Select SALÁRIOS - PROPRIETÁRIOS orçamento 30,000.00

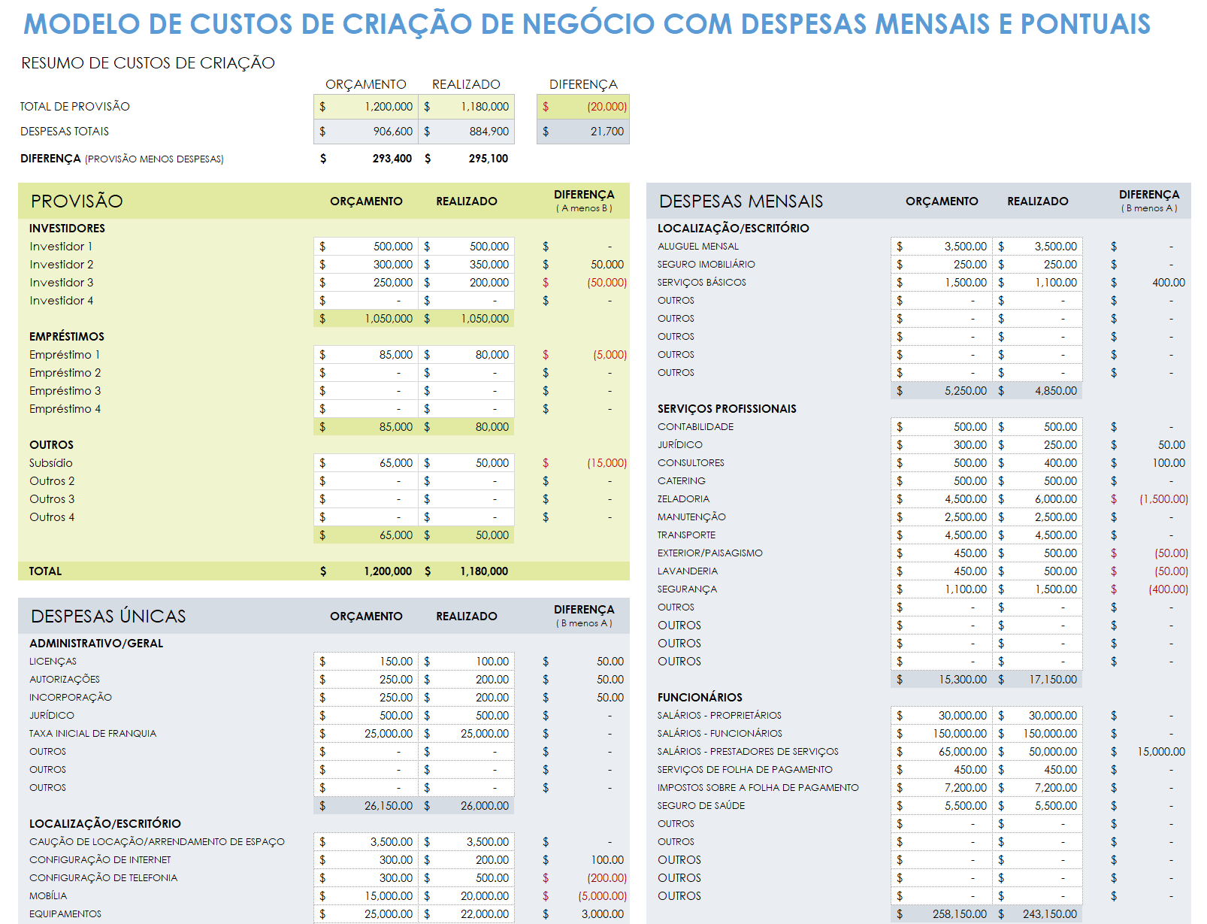942,716
